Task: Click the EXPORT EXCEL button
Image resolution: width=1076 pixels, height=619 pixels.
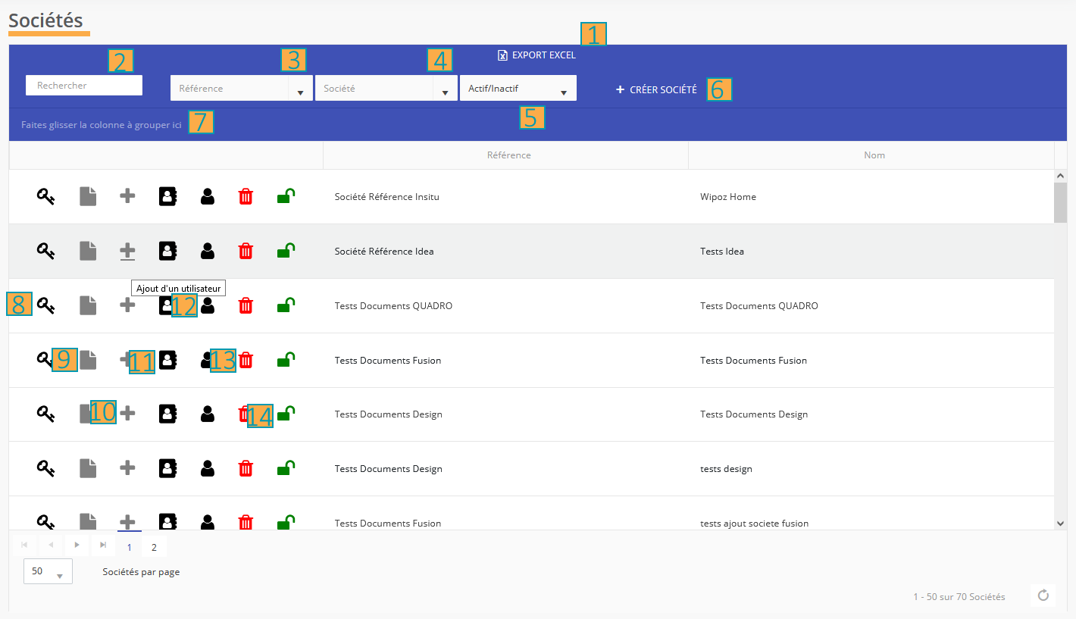Action: [536, 55]
